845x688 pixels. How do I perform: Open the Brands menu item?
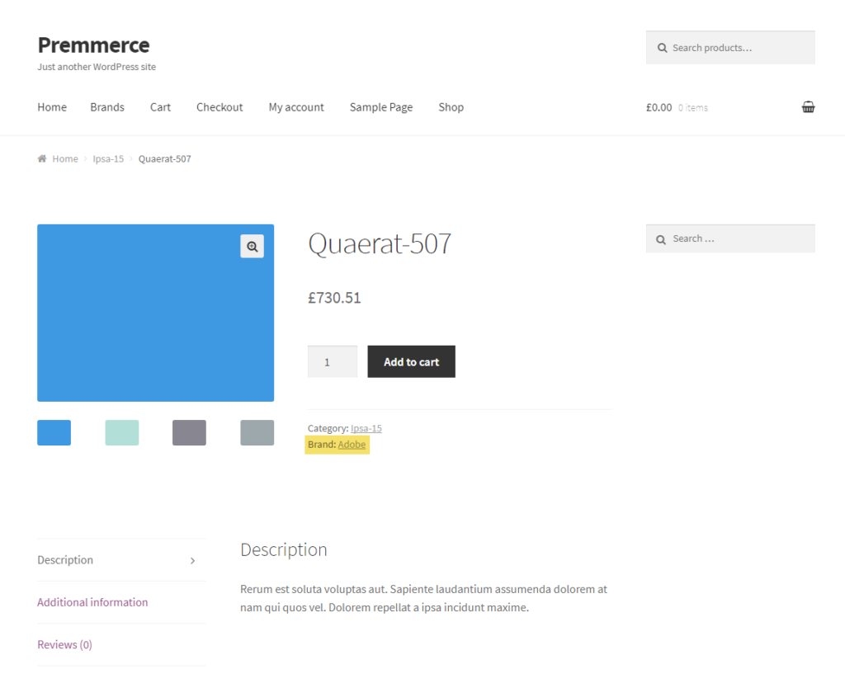click(107, 107)
